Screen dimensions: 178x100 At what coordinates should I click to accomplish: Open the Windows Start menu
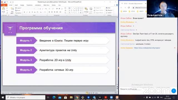pos(3,97)
